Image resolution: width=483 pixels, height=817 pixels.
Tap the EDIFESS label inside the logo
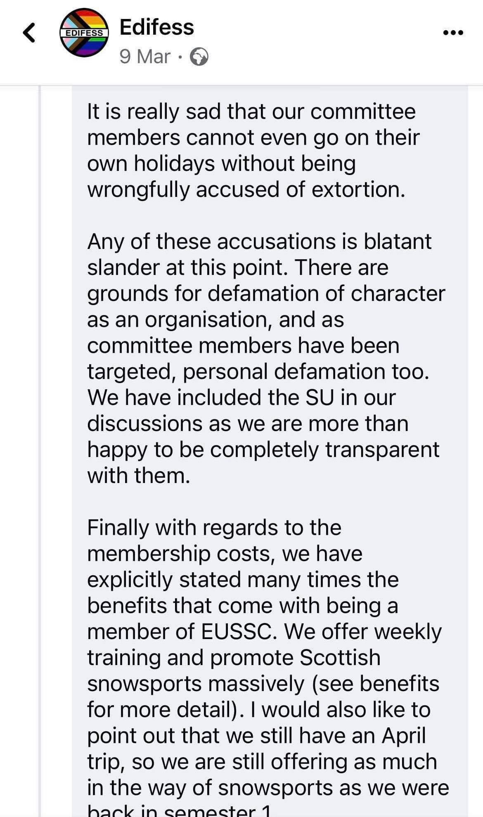point(84,33)
